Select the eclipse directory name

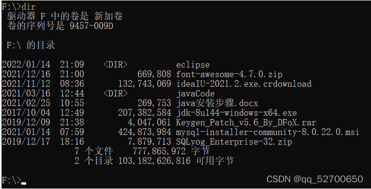click(x=193, y=65)
